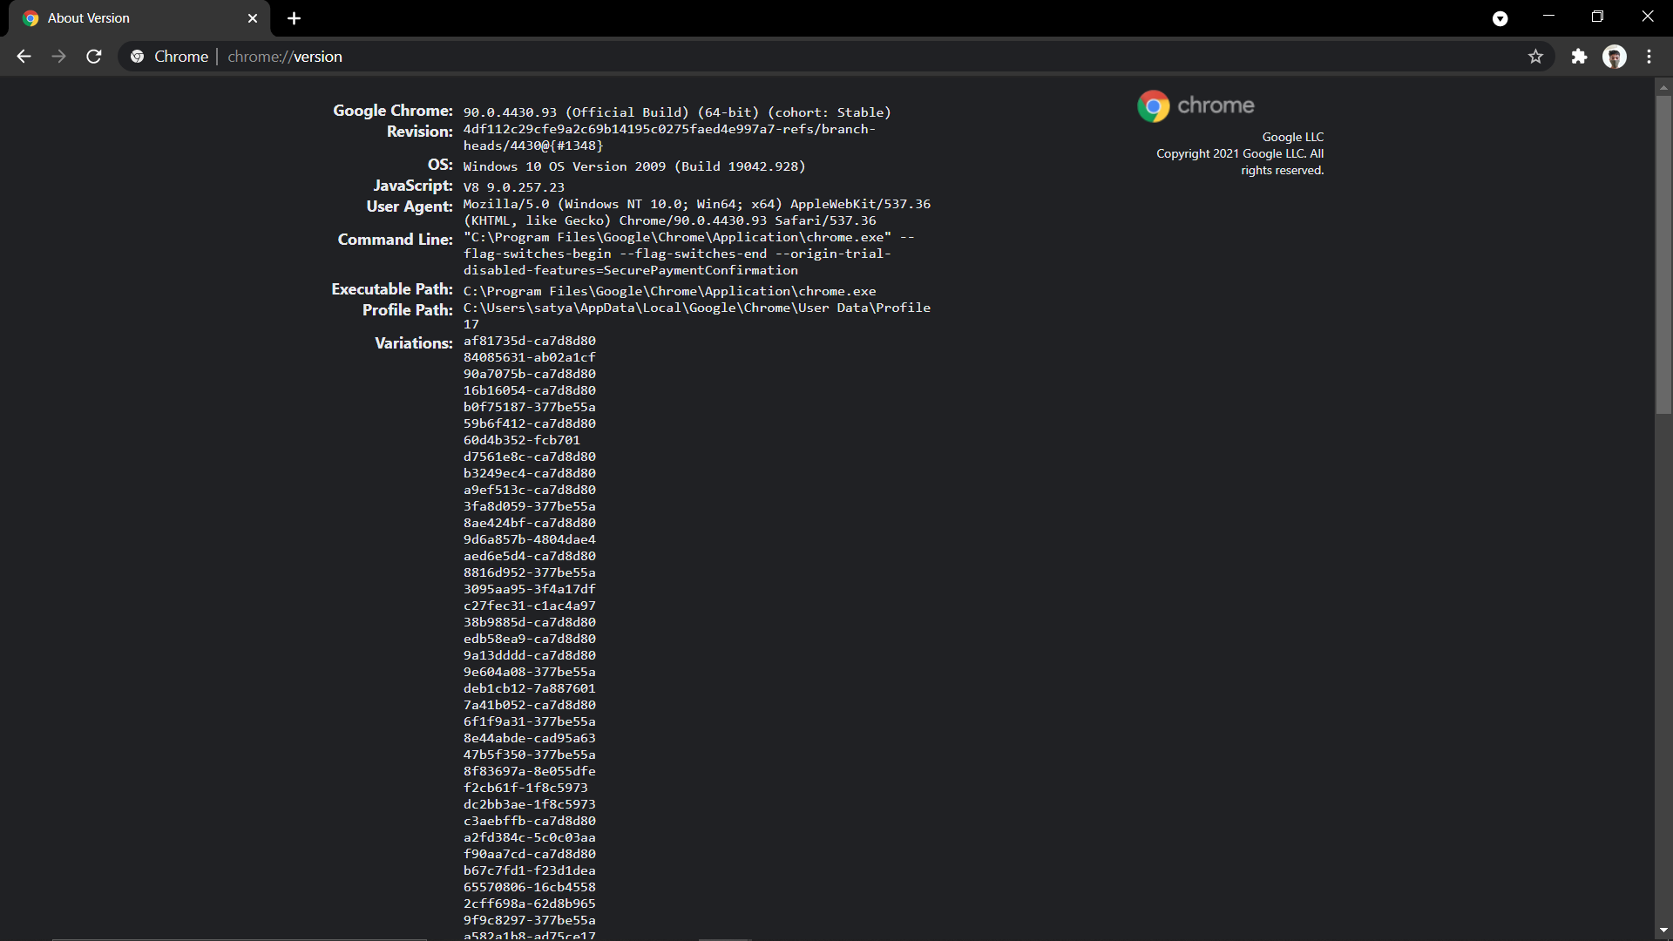Click scrollbar up arrow
The width and height of the screenshot is (1673, 941).
click(1663, 86)
